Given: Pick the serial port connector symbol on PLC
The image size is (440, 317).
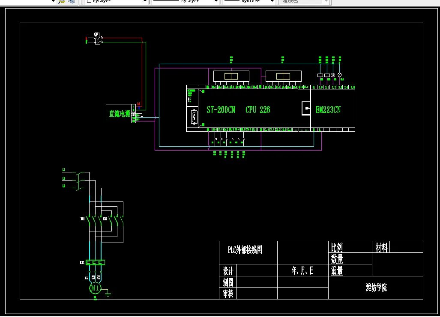Looking at the screenshot, I should click(x=194, y=117).
